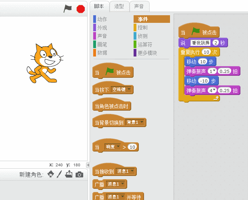Click the 新建角色 label
This screenshot has width=248, height=200.
tap(31, 175)
